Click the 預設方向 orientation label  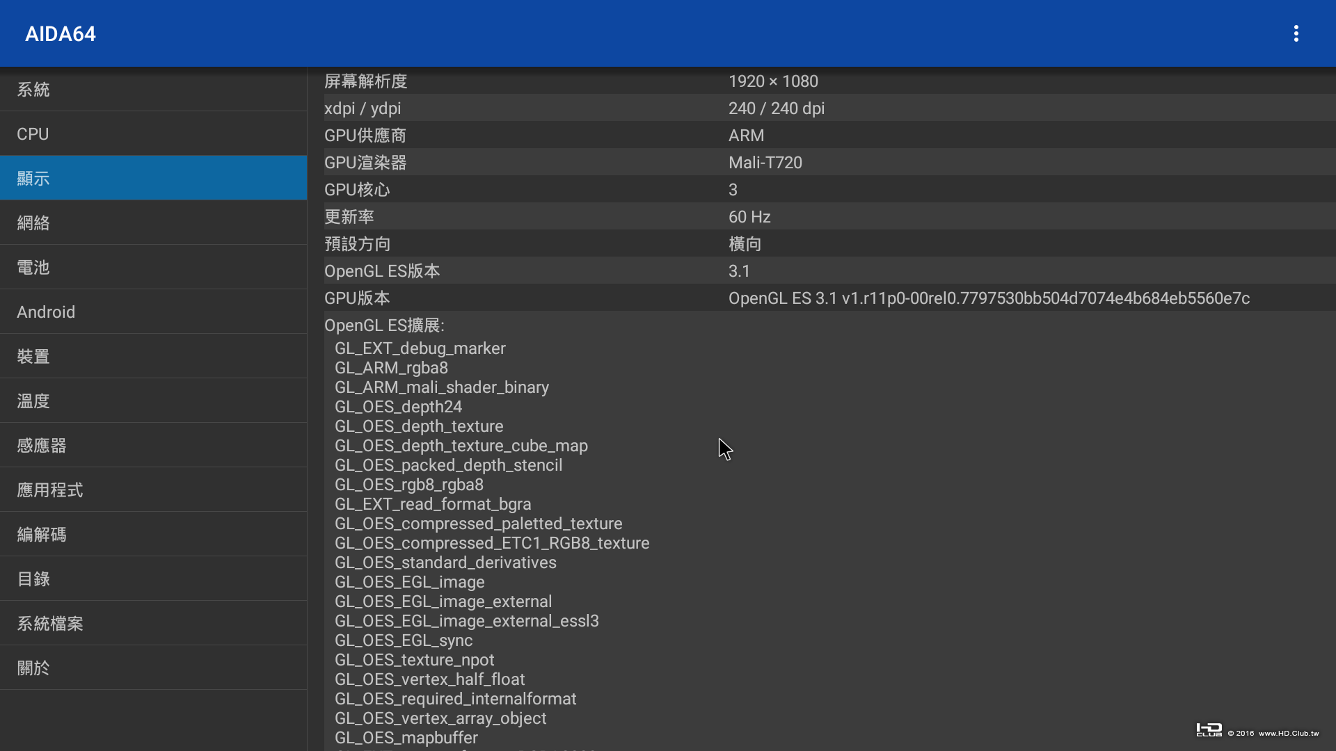tap(358, 244)
